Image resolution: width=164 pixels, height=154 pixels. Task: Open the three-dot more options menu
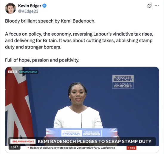pos(157,6)
